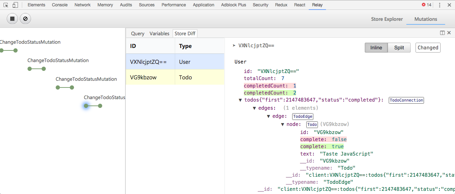
Task: Click the red error count badge
Action: (x=426, y=5)
